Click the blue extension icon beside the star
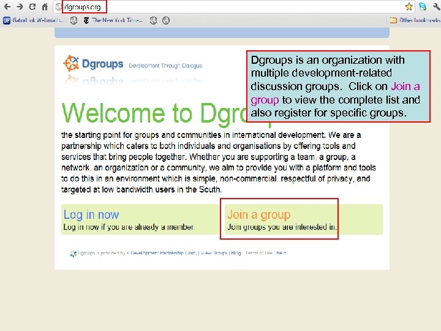The image size is (441, 331). click(423, 7)
